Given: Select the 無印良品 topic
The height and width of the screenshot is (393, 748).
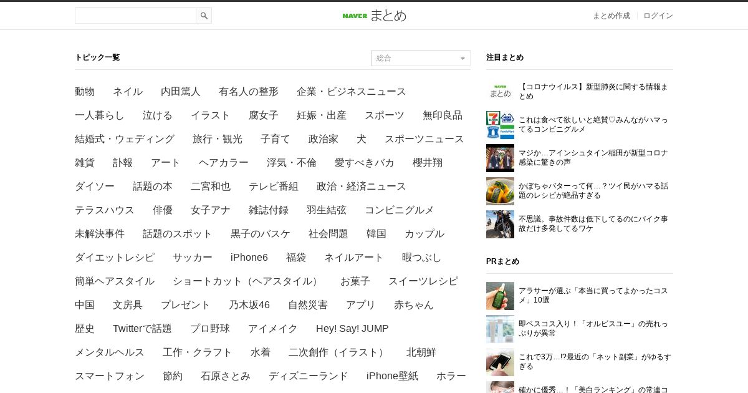Looking at the screenshot, I should [x=443, y=115].
